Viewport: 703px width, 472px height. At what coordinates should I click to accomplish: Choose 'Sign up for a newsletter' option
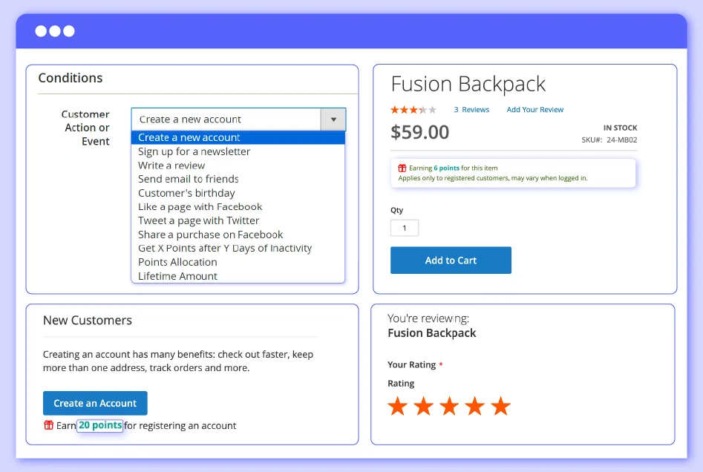[x=194, y=151]
